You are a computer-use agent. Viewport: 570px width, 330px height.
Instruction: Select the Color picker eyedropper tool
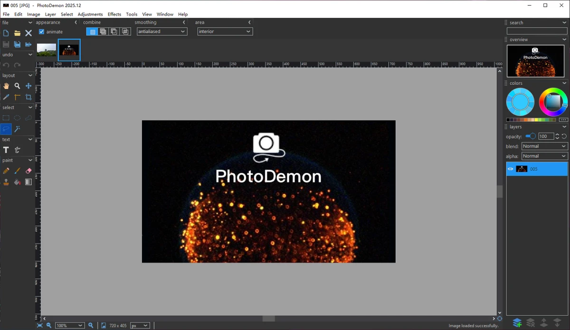pyautogui.click(x=6, y=97)
